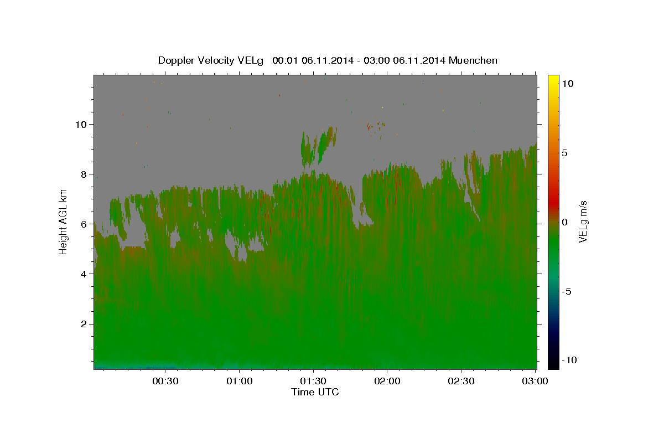The width and height of the screenshot is (664, 443).
Task: Click the isolated green cloud patch near 9 km
Action: [x=318, y=146]
